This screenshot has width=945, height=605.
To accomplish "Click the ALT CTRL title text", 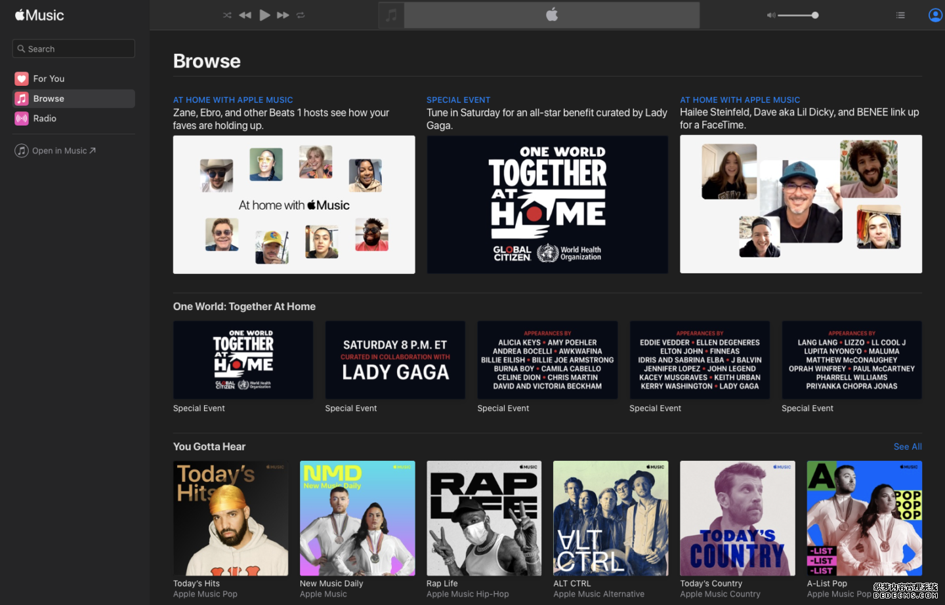I will click(x=572, y=583).
